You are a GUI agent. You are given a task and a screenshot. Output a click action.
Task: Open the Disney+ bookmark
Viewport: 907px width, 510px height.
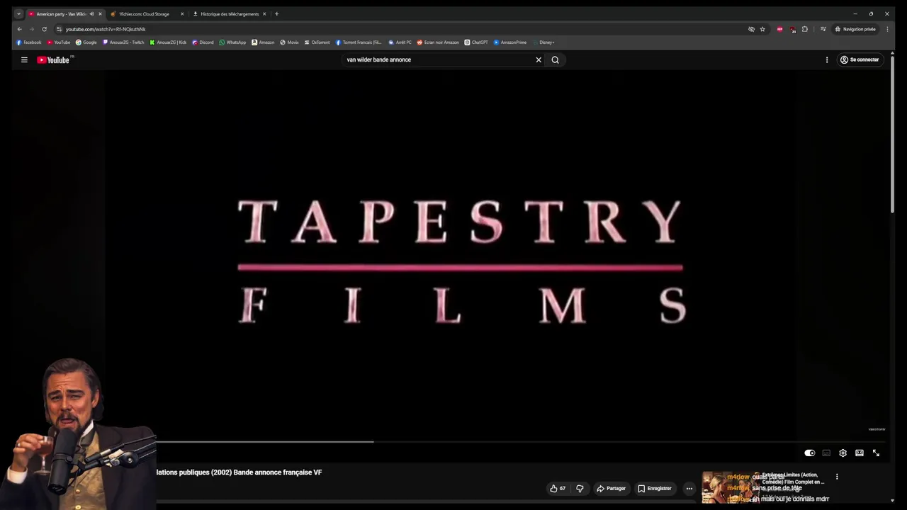543,42
